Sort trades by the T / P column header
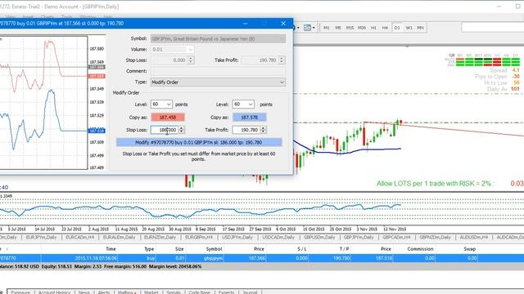The width and height of the screenshot is (524, 294). point(344,249)
